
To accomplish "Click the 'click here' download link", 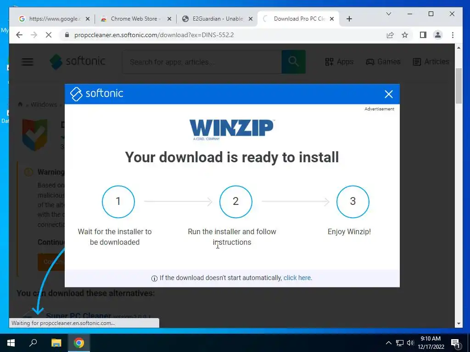I will pyautogui.click(x=297, y=278).
